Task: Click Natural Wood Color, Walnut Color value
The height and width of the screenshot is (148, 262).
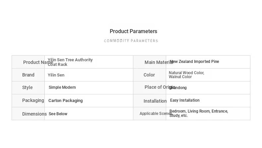Action: pos(186,75)
